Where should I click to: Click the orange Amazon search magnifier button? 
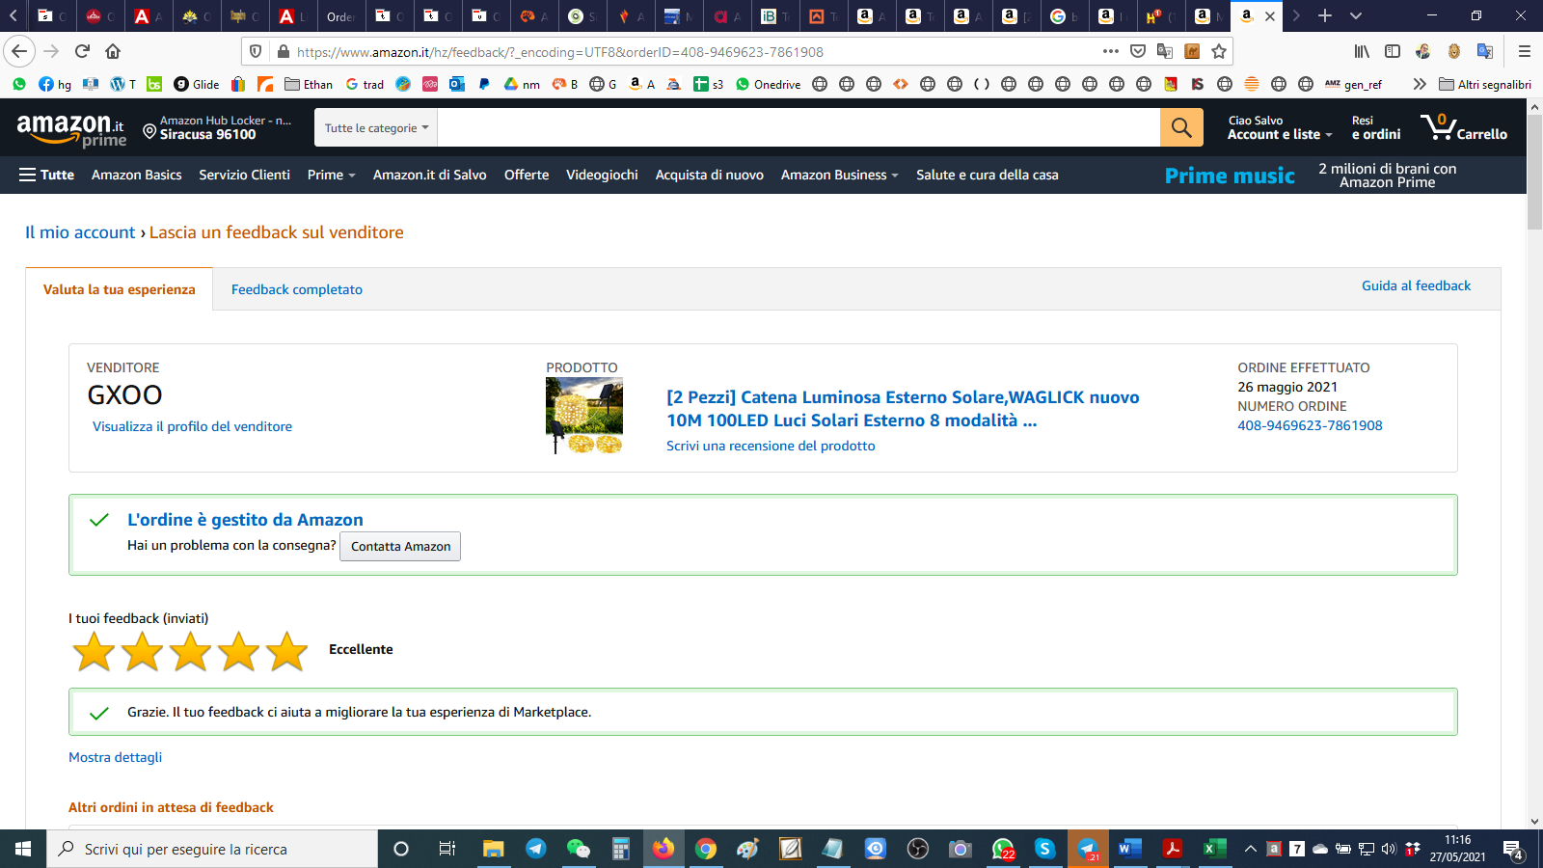[1181, 127]
